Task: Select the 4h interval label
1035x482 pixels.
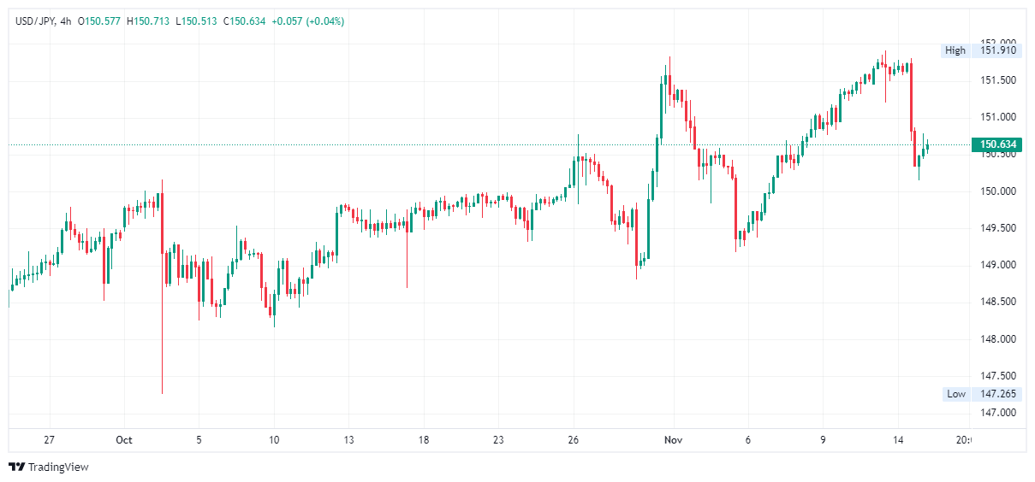Action: pos(63,21)
